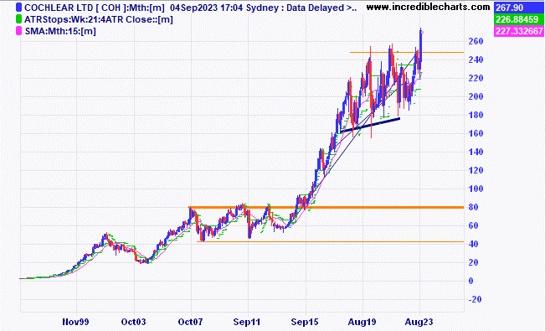Click the 200 price axis label

pos(476,96)
